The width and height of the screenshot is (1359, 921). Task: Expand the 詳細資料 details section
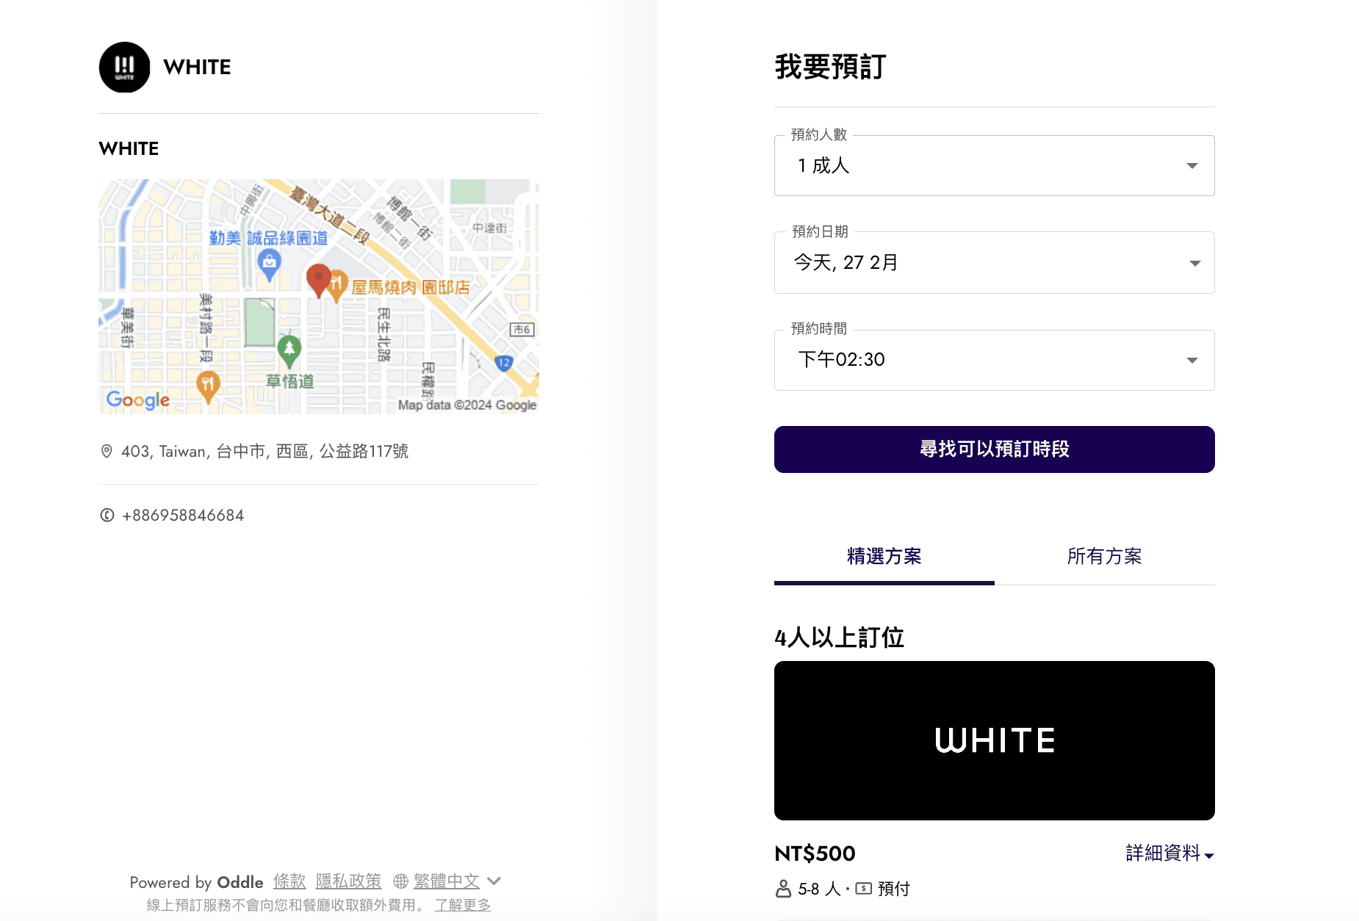tap(1169, 853)
